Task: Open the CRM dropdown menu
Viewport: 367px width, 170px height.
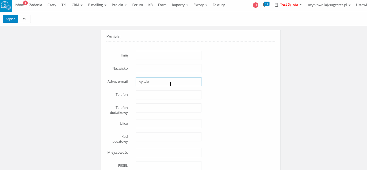Action: [x=77, y=5]
